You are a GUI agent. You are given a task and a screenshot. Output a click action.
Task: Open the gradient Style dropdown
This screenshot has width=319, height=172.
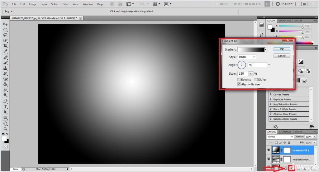point(246,57)
